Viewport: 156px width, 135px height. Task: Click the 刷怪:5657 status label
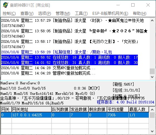(123, 84)
